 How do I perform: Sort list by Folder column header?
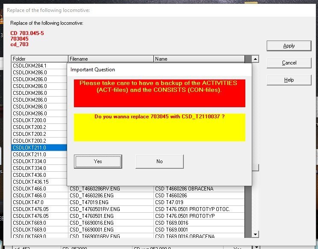tap(40, 59)
